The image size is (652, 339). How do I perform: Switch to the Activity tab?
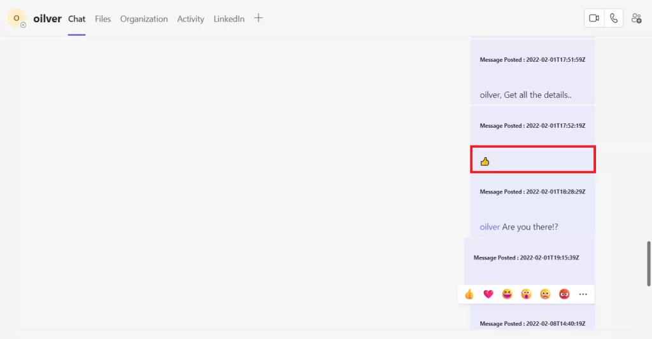click(190, 19)
